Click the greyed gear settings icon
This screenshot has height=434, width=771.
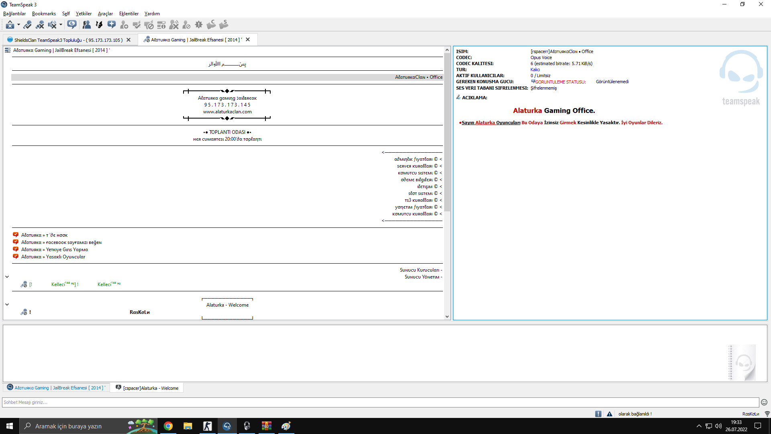pyautogui.click(x=199, y=25)
